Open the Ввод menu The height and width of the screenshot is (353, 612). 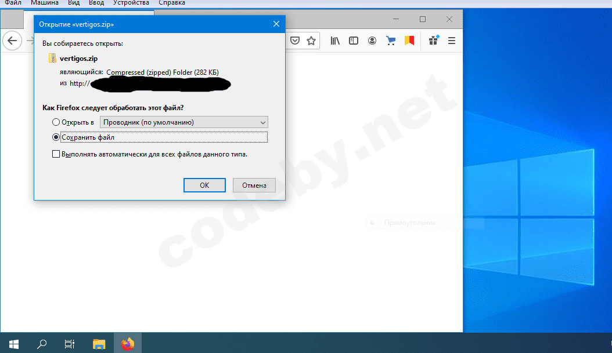(x=96, y=3)
